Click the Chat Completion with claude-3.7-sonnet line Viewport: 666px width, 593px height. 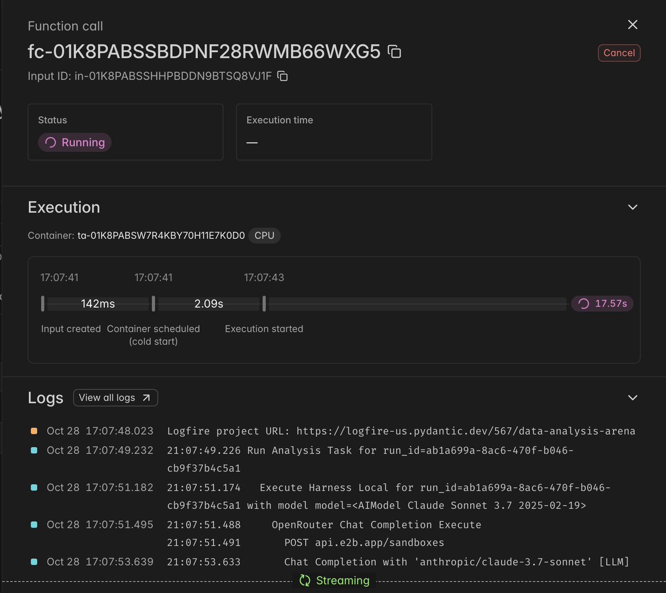(398, 562)
